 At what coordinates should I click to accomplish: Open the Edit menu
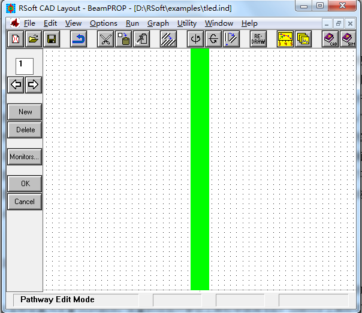pyautogui.click(x=50, y=23)
